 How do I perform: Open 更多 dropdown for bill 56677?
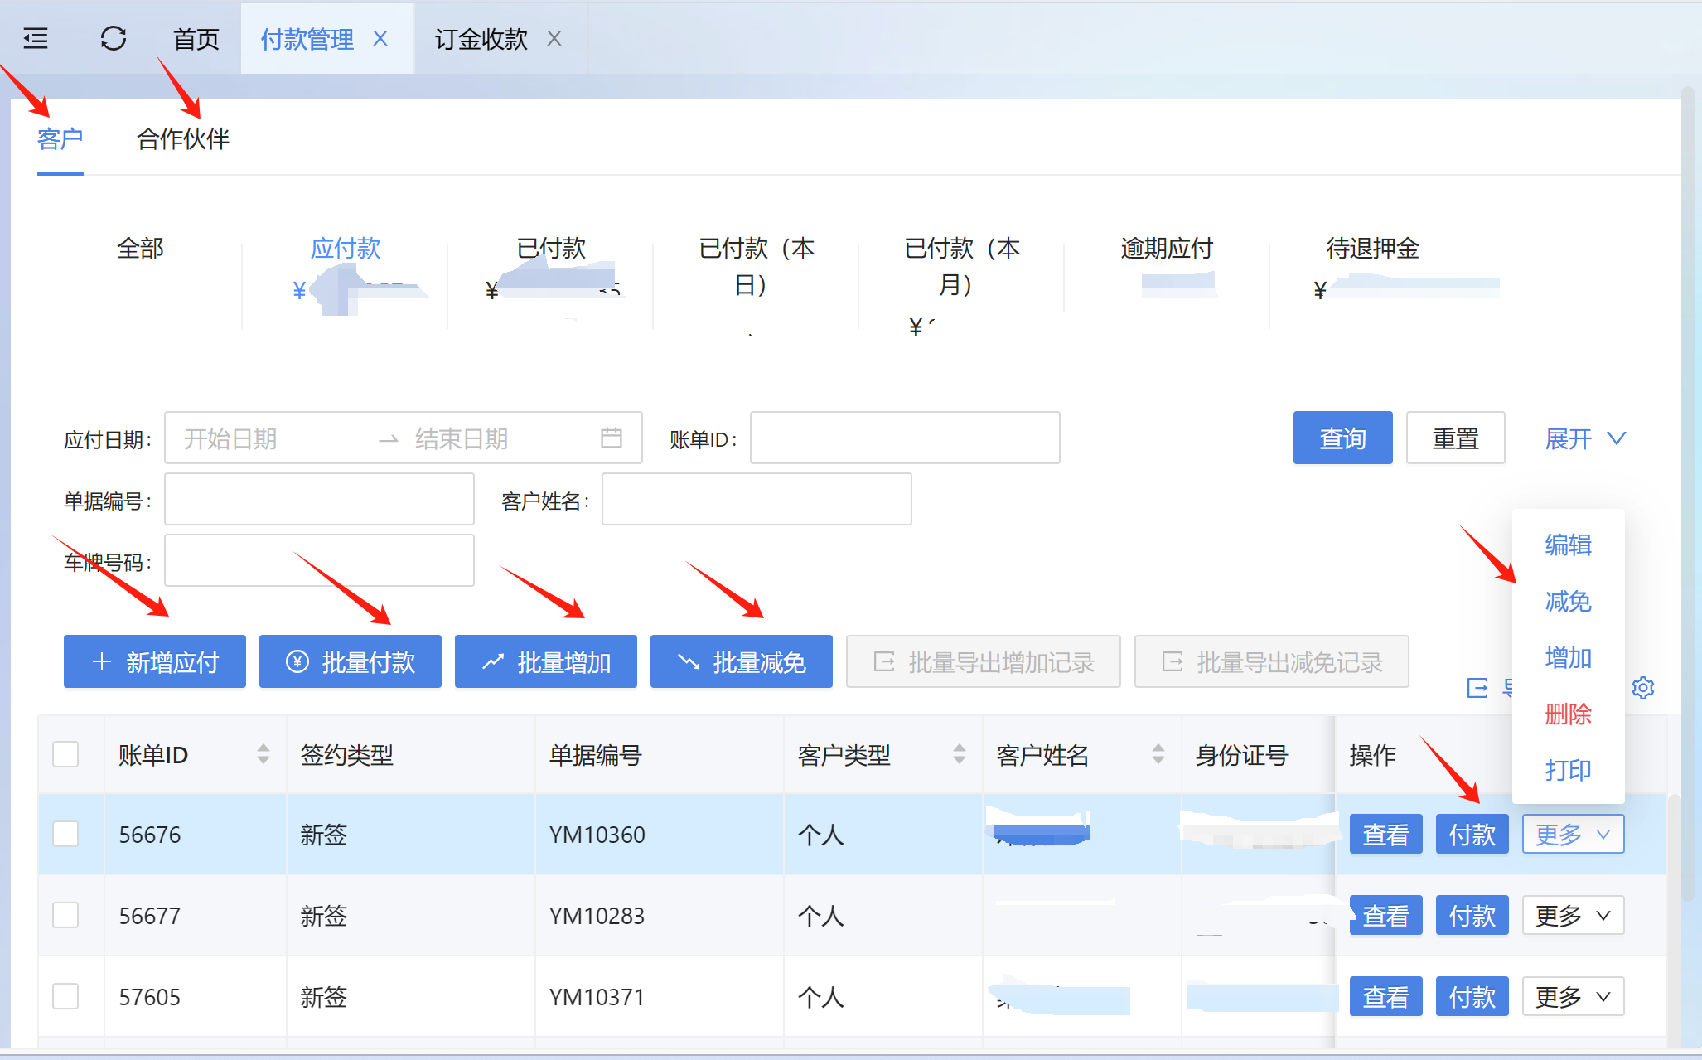(1572, 915)
